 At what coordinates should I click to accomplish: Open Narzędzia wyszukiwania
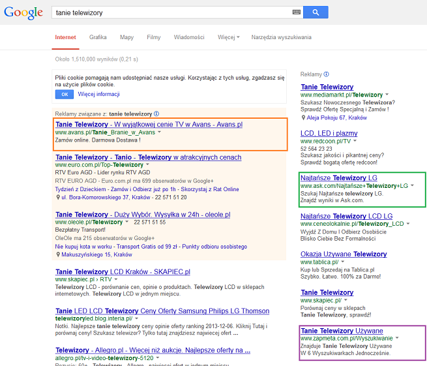(281, 37)
